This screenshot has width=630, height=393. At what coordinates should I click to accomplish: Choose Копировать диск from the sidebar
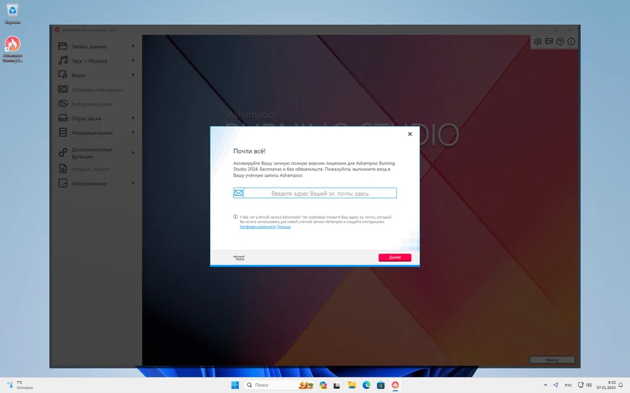pos(97,104)
